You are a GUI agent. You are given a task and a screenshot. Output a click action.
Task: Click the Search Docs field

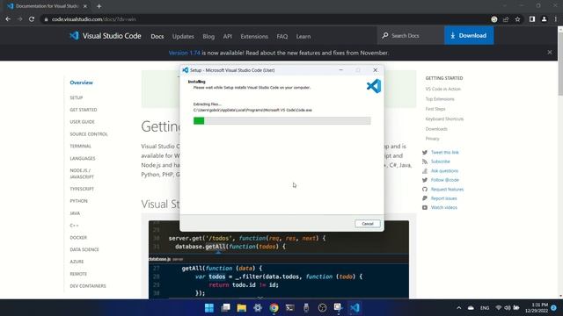point(411,35)
